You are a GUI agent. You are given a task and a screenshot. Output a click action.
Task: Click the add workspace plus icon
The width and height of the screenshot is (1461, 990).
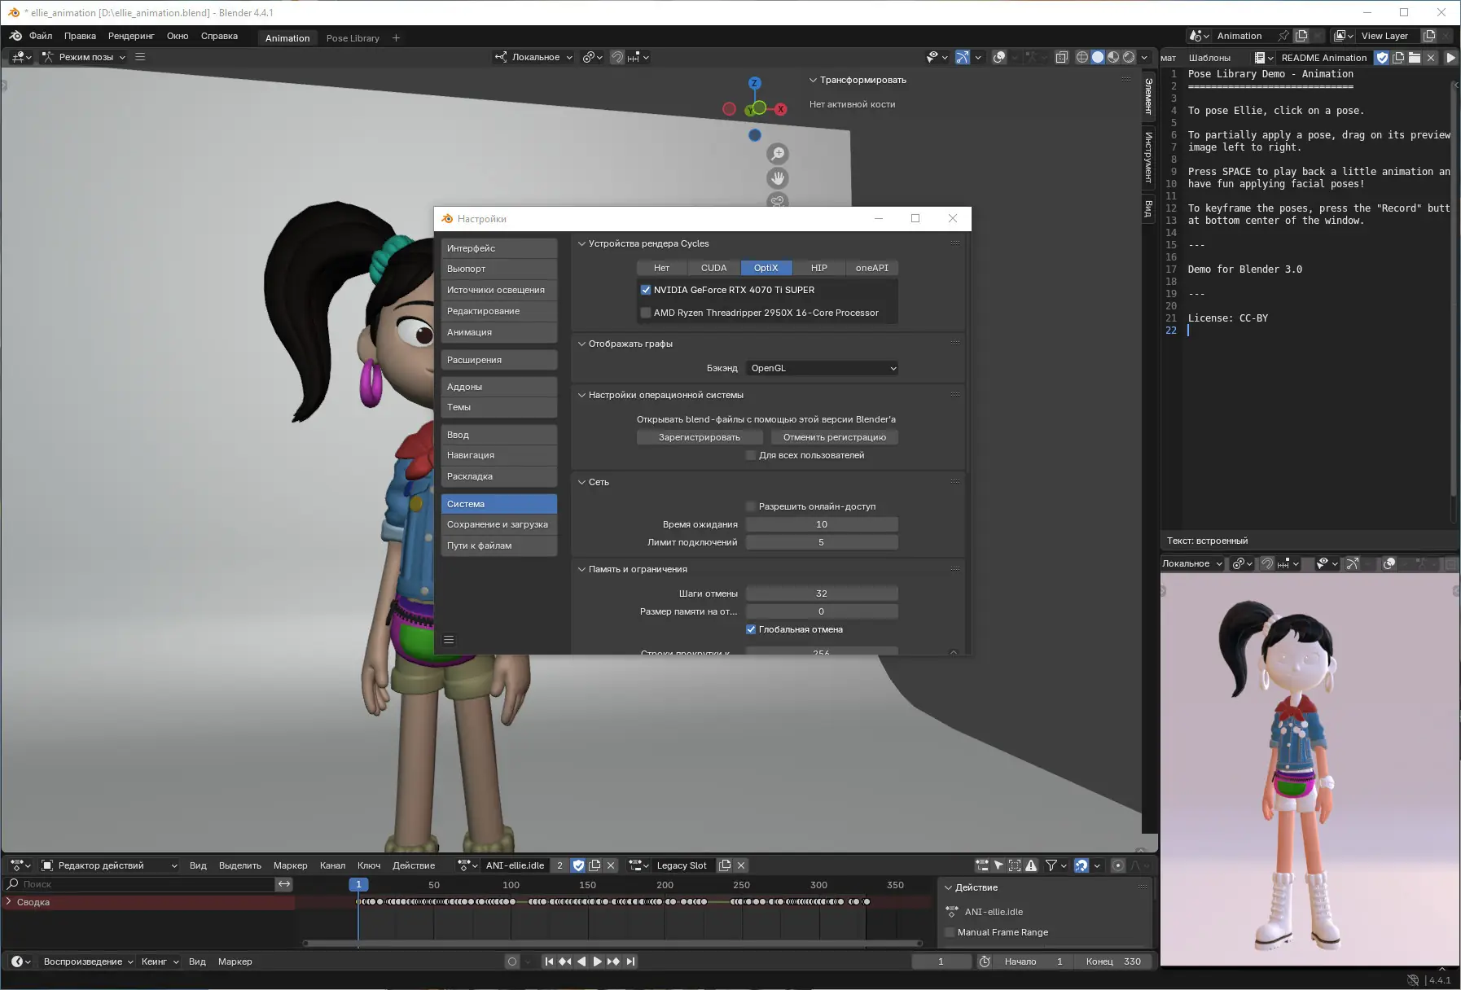pyautogui.click(x=396, y=37)
